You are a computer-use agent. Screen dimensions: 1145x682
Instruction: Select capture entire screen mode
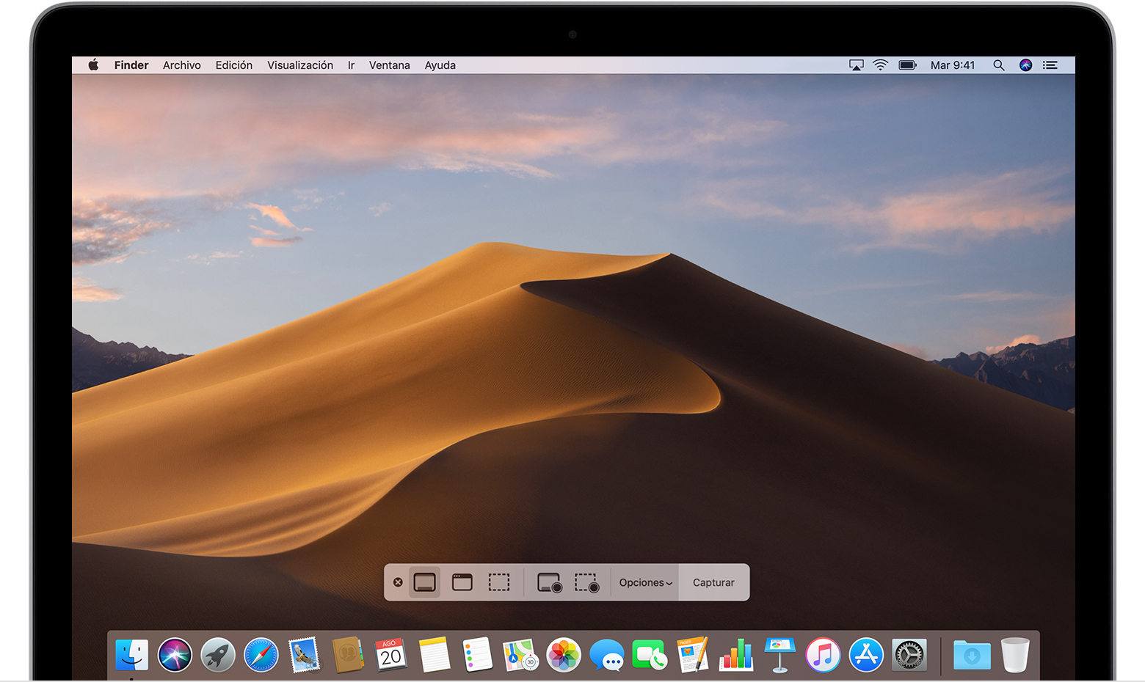[x=424, y=582]
